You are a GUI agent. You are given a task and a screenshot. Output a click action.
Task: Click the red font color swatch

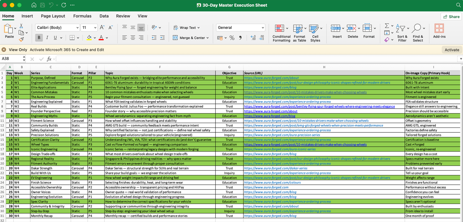101,38
